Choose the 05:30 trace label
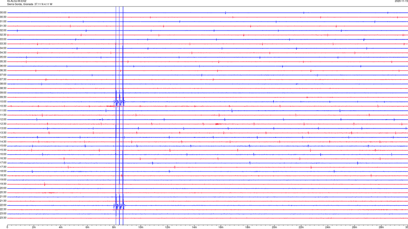408x229 pixels. point(3,61)
